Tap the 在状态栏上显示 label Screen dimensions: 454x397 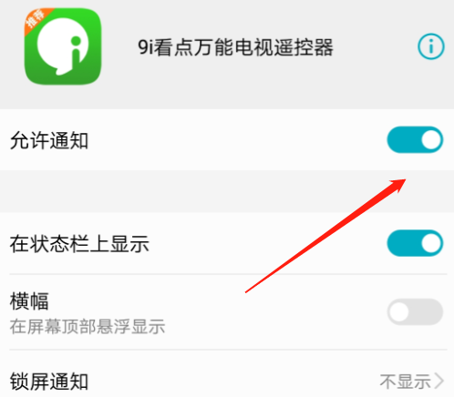[x=79, y=244]
